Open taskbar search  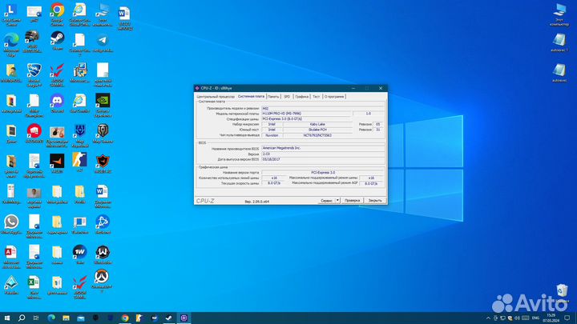point(22,318)
